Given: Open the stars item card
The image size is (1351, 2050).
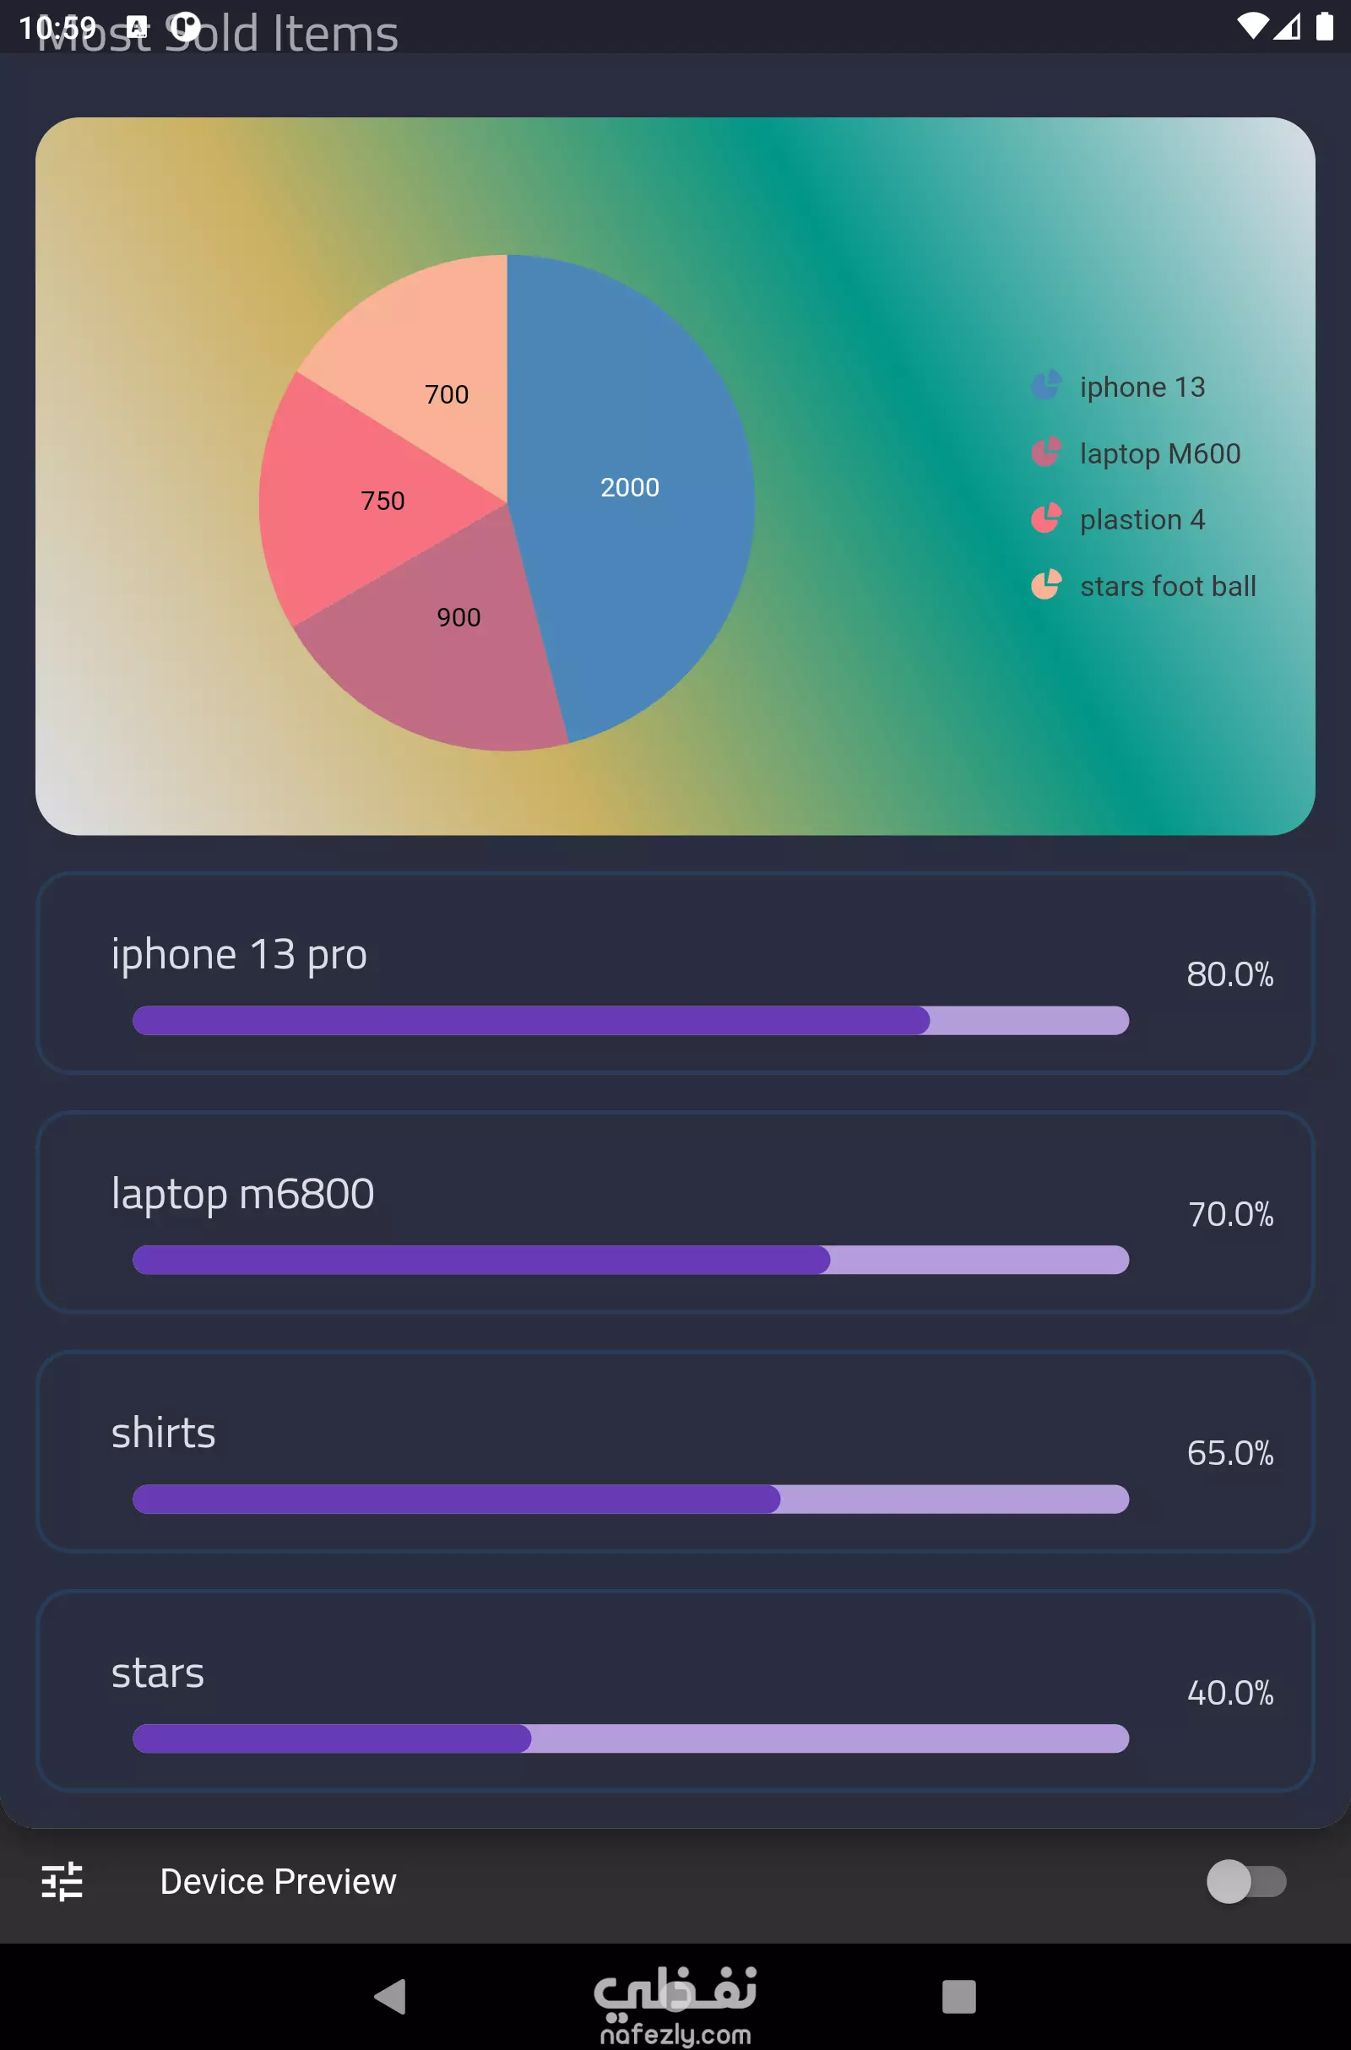Looking at the screenshot, I should point(675,1692).
